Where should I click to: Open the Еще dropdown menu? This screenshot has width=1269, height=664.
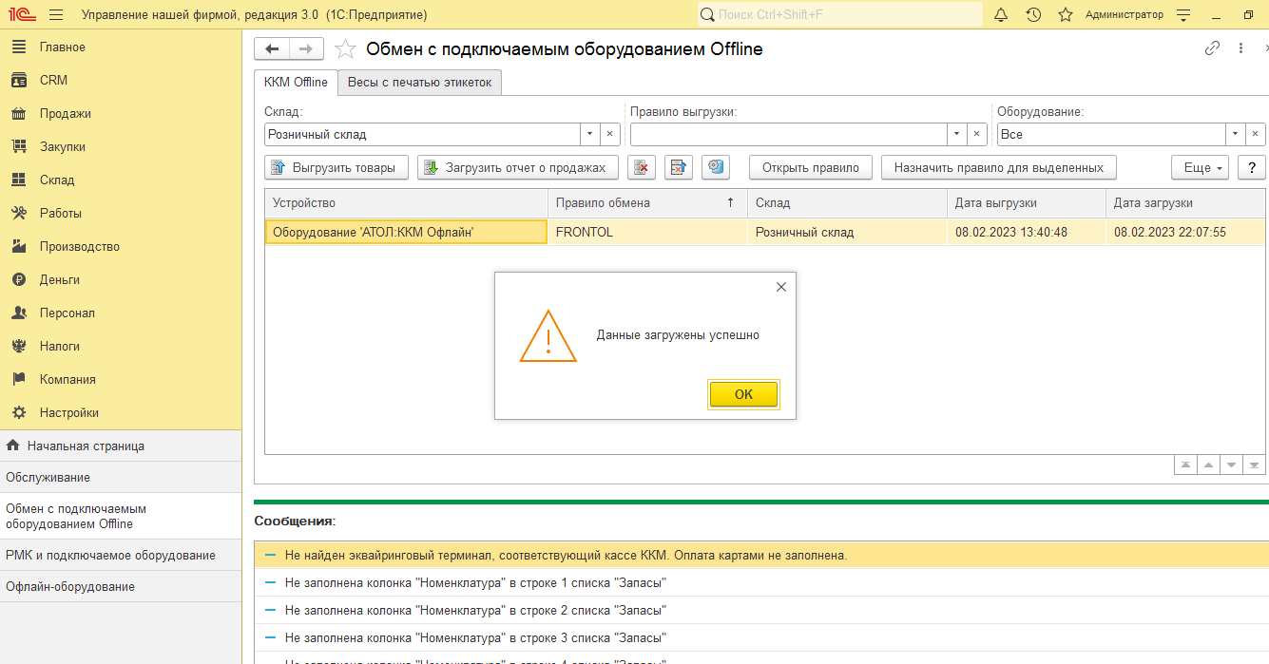tap(1200, 168)
